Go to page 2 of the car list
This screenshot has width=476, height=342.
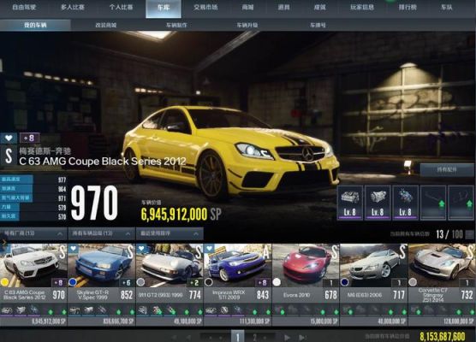pos(255,337)
